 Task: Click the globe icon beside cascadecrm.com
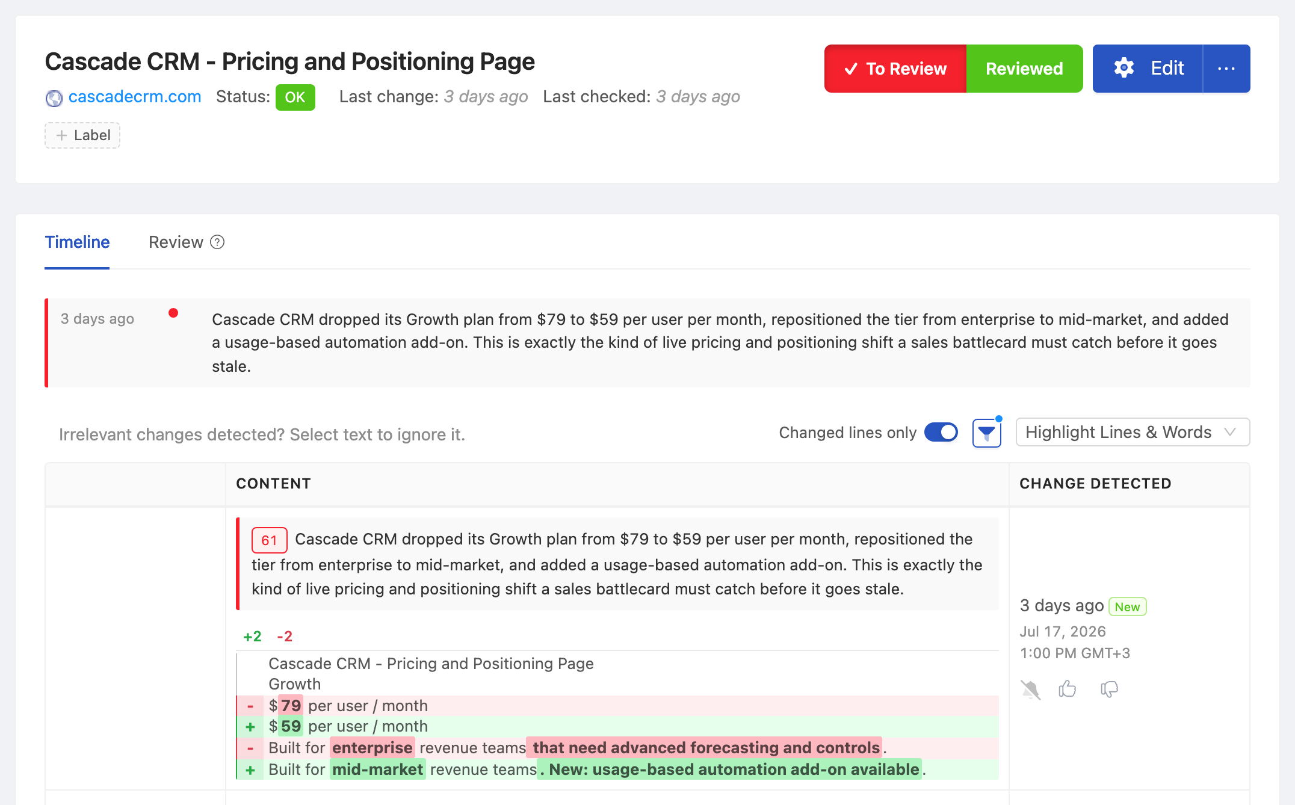[x=54, y=97]
